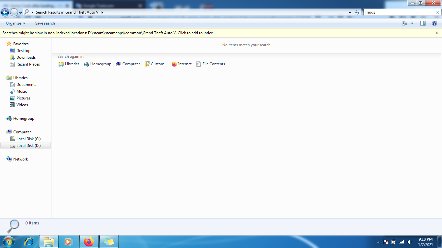Dismiss the yellow info bar with its X
Screen dimensions: 442x248
click(436, 33)
